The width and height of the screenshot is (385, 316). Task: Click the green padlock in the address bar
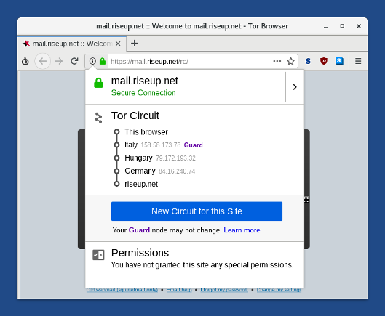103,61
